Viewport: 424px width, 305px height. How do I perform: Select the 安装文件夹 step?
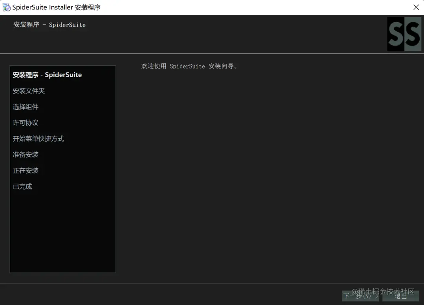coord(29,91)
